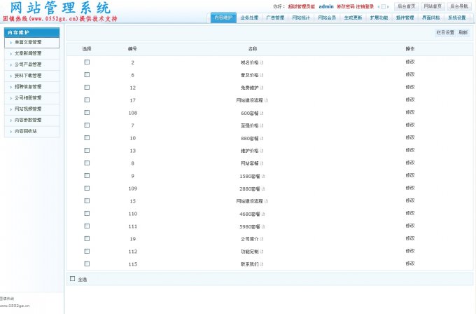Click the page icon beside 普及价格
Screen dimensions: 476x314
262,75
